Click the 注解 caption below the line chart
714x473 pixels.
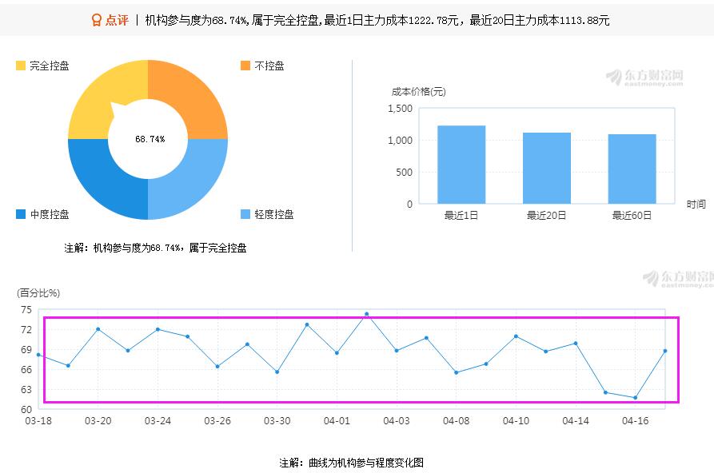click(353, 461)
